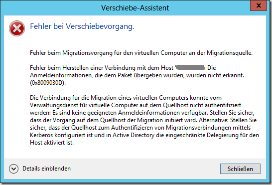Show details via 'Details einblenden' label
Screen dimensions: 272x185
[x=46, y=169]
